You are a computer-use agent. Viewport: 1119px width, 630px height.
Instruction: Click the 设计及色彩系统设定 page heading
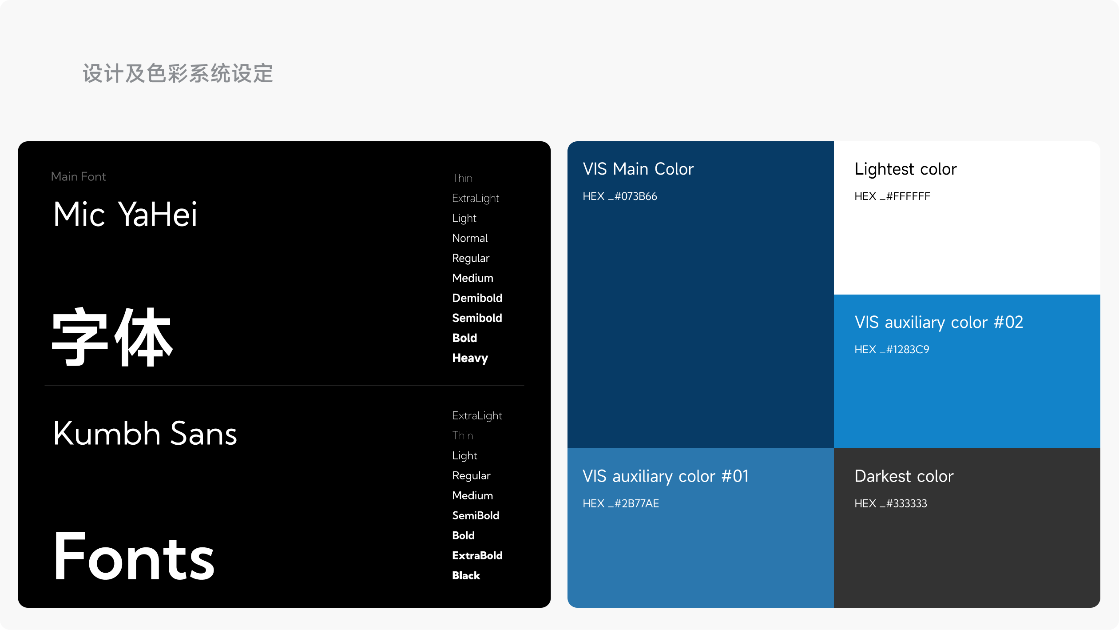[178, 73]
